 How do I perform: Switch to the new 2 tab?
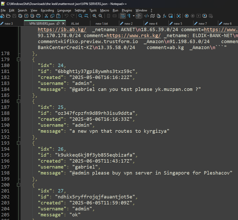128,24
